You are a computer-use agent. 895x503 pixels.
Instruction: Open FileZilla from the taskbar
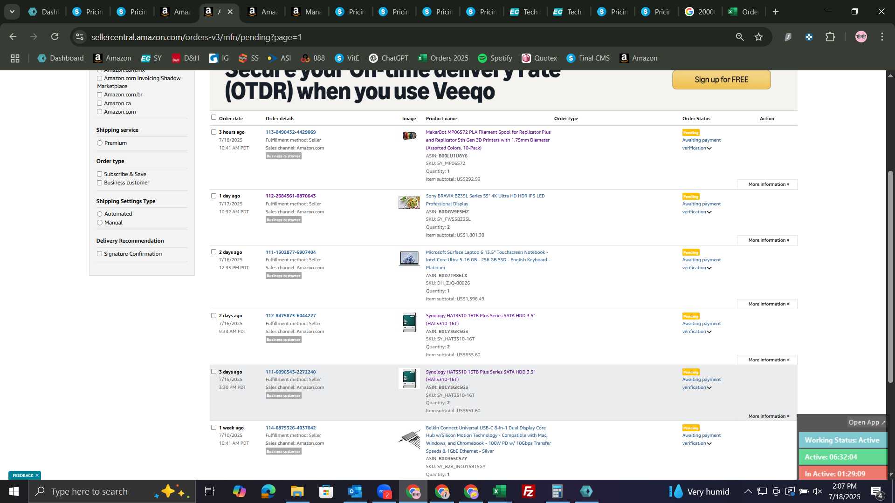pos(528,491)
